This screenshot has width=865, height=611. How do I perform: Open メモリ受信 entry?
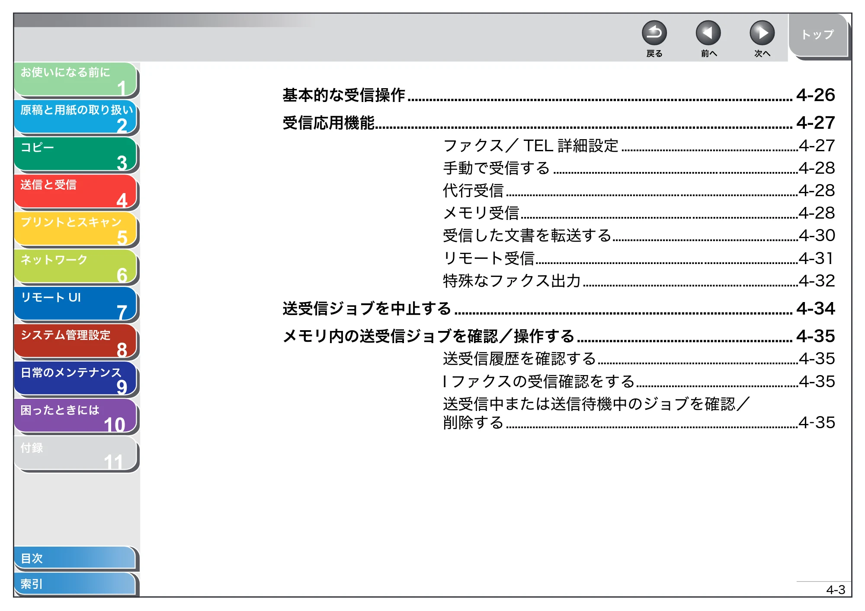[639, 213]
